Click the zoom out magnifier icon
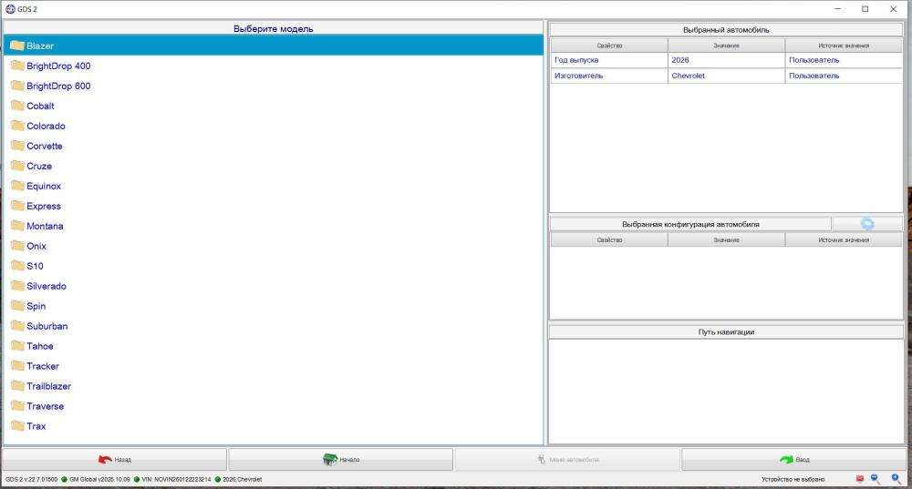The height and width of the screenshot is (489, 912). [875, 479]
